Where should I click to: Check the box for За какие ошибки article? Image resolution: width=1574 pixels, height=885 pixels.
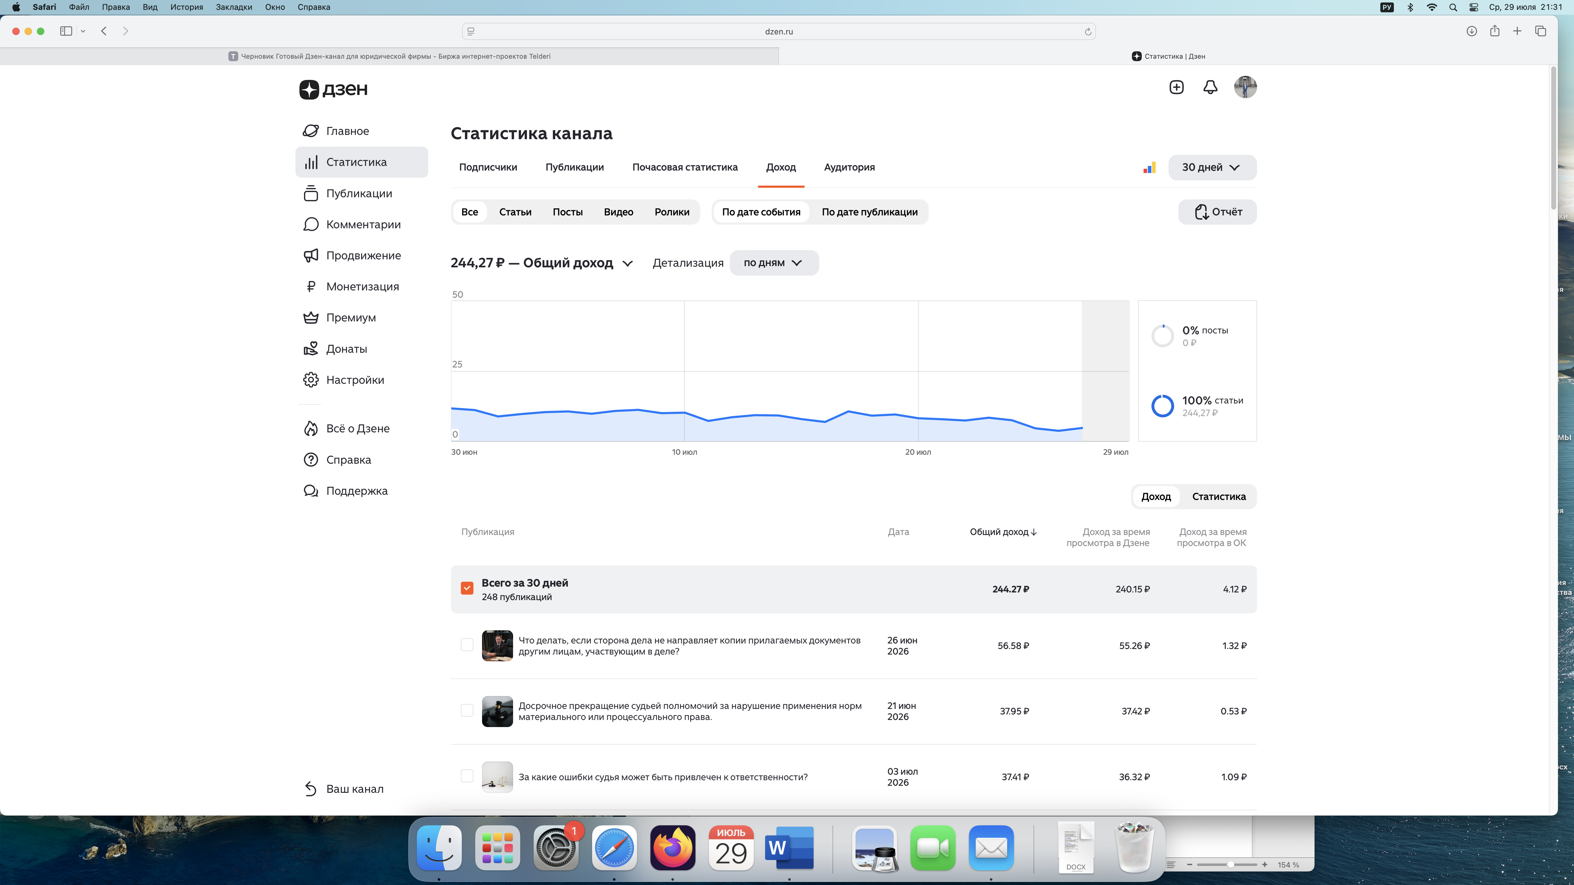pos(467,776)
